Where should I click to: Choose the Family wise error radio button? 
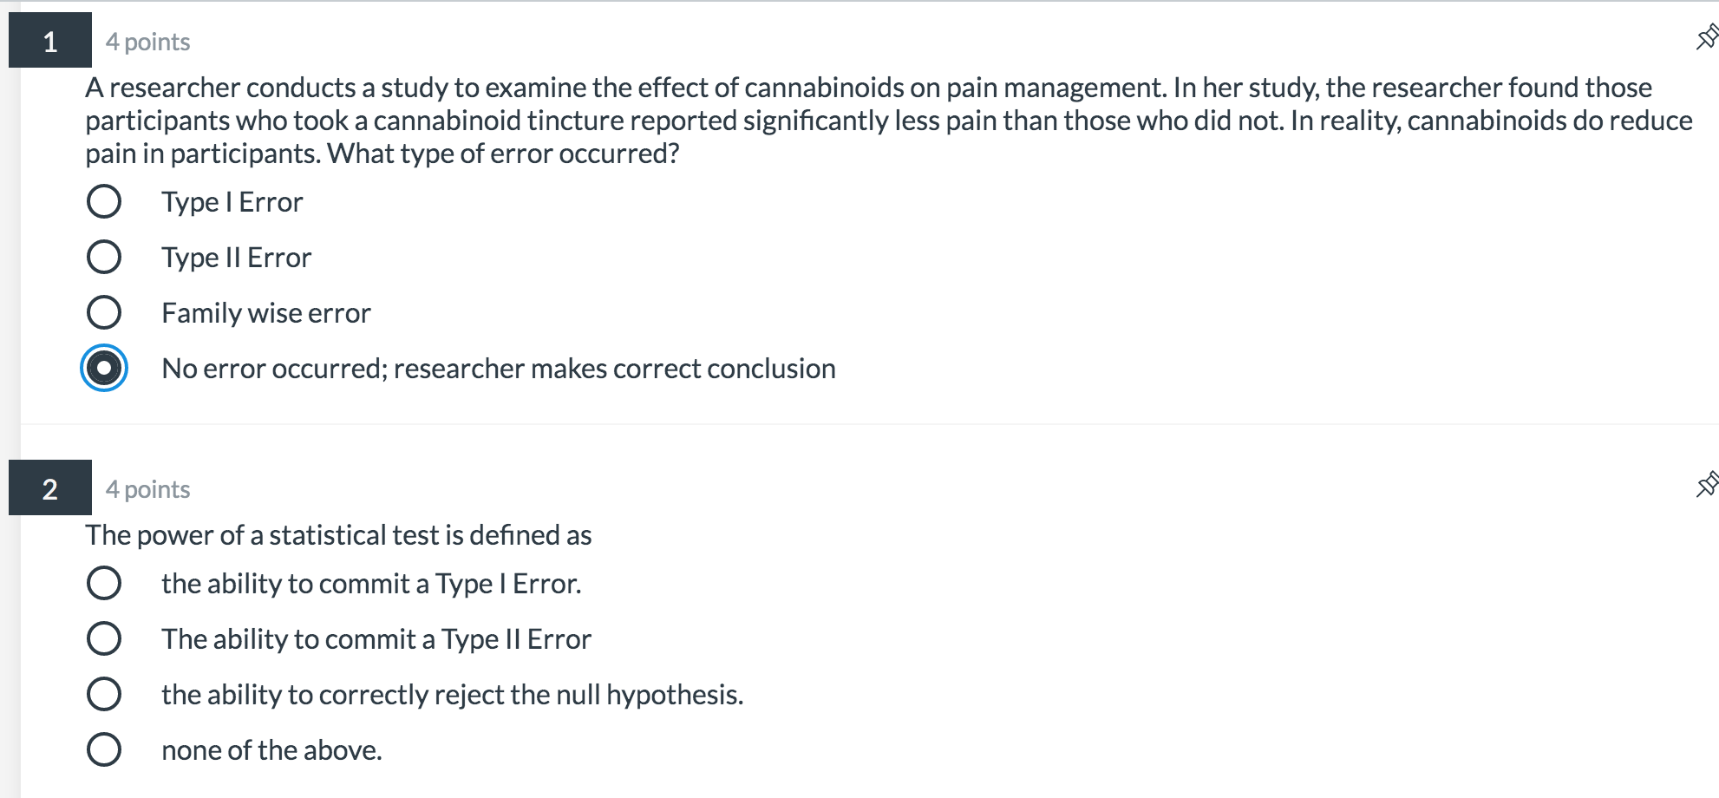point(104,312)
